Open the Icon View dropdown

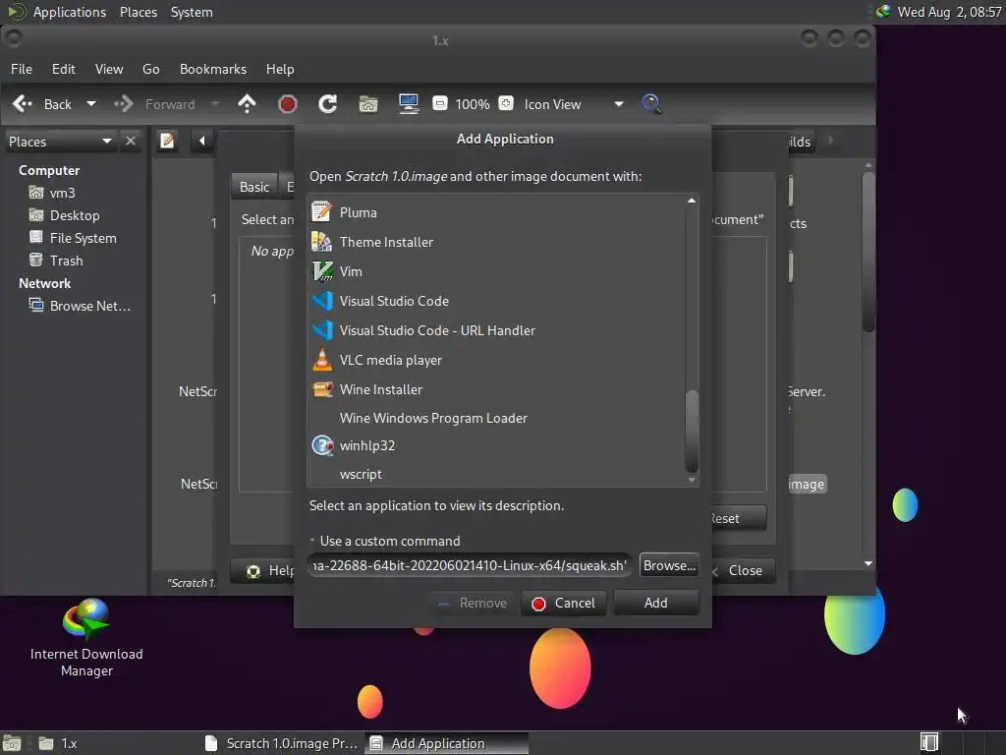click(573, 104)
